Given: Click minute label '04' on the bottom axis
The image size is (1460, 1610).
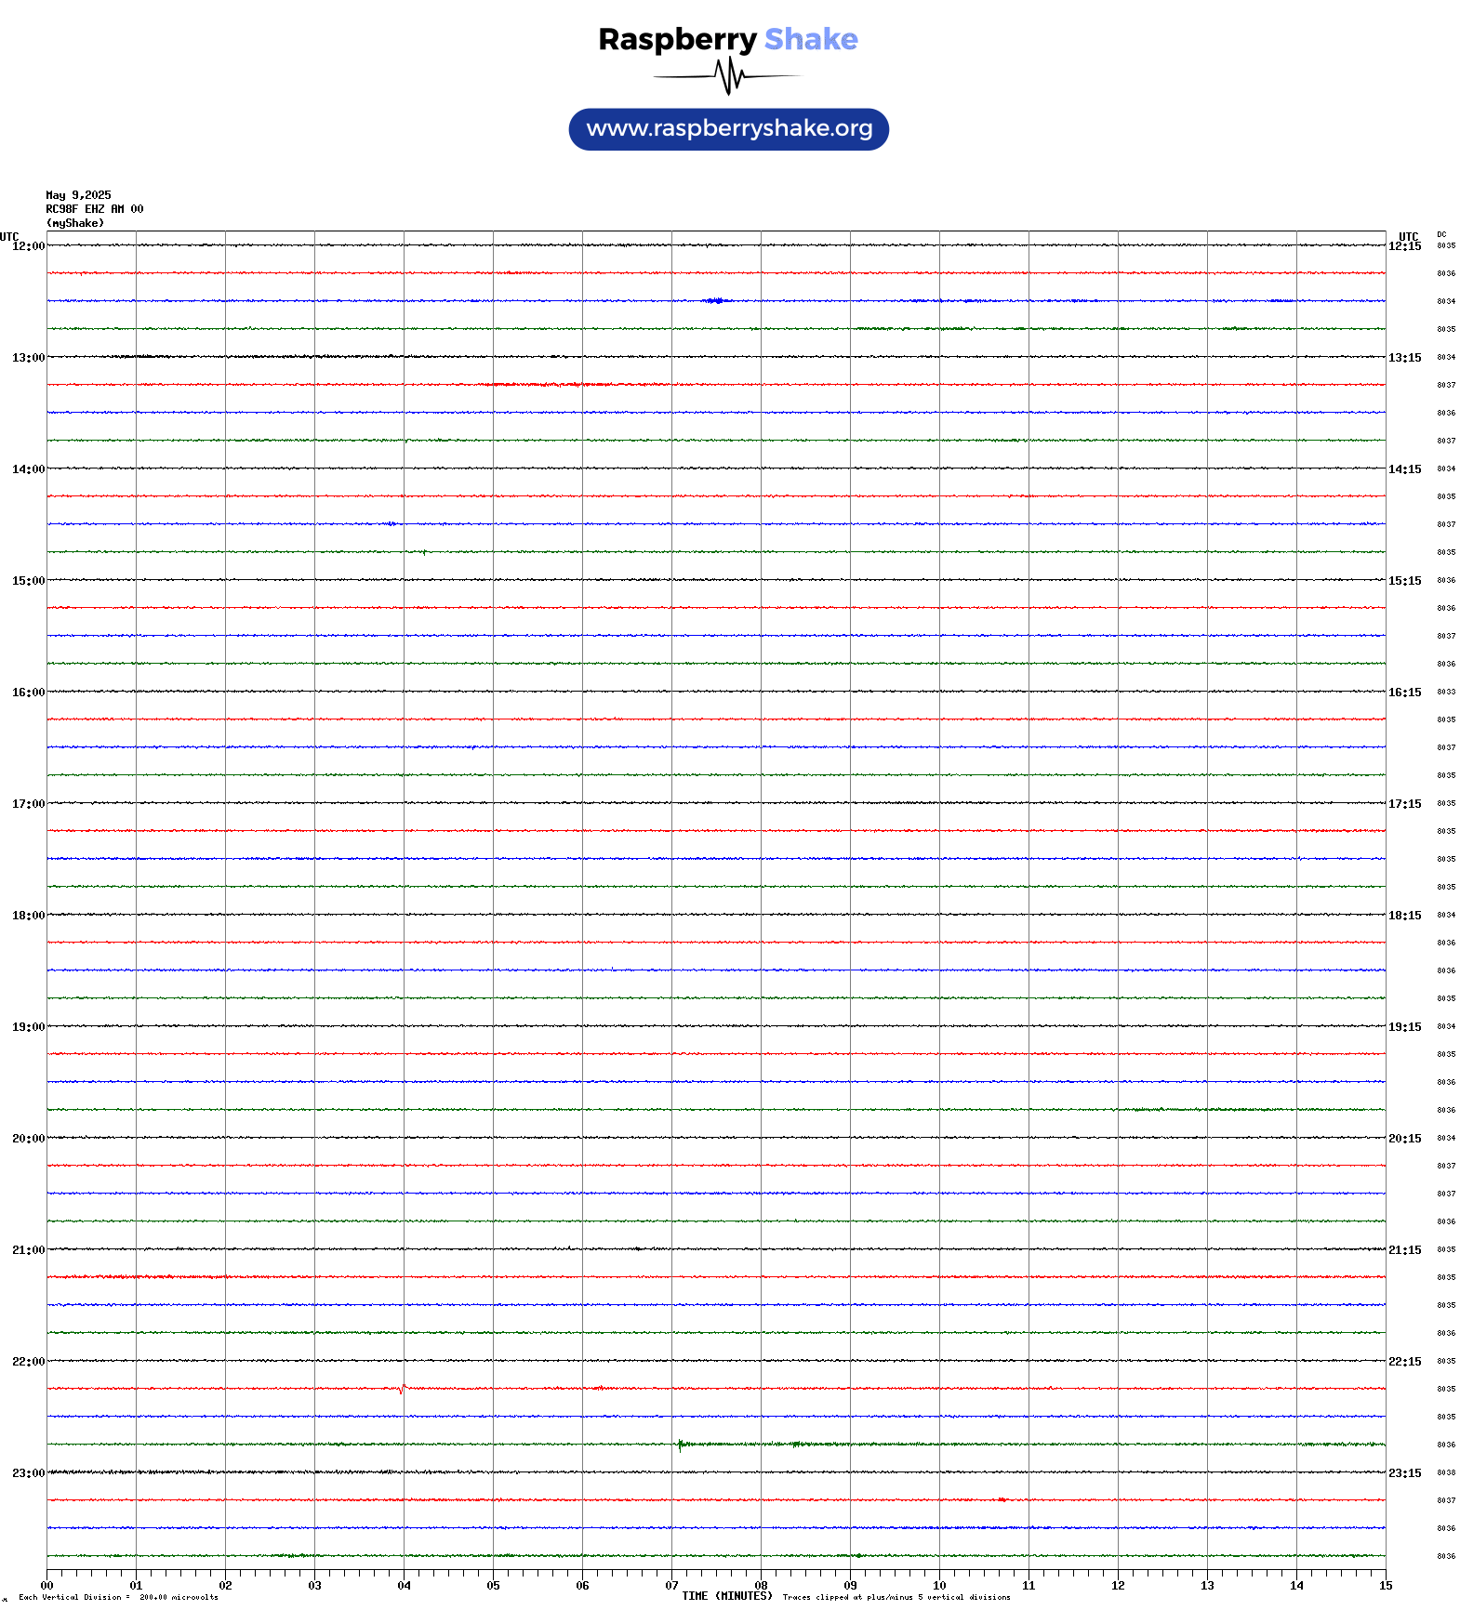Looking at the screenshot, I should click(404, 1586).
